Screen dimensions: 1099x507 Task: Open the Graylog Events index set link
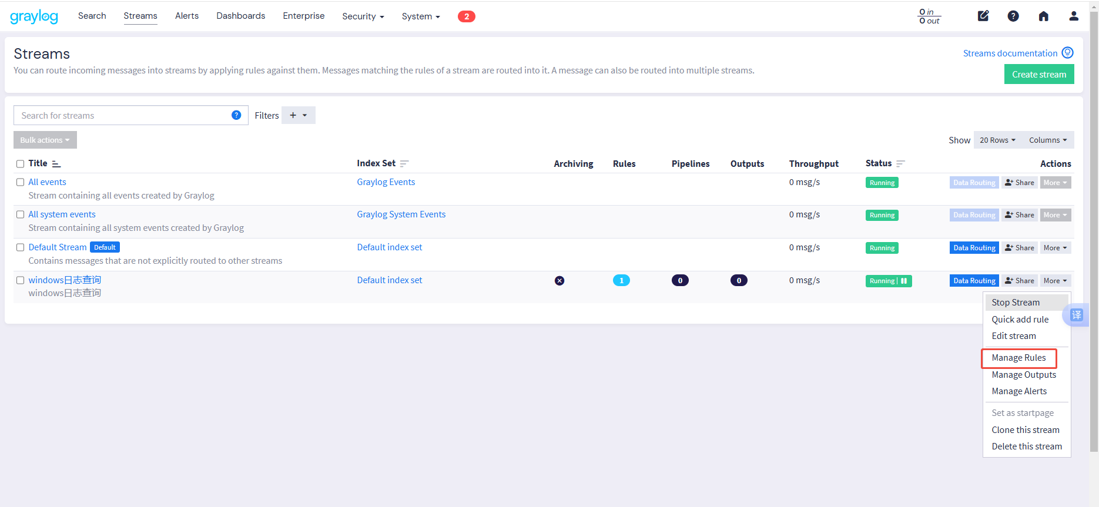[386, 182]
